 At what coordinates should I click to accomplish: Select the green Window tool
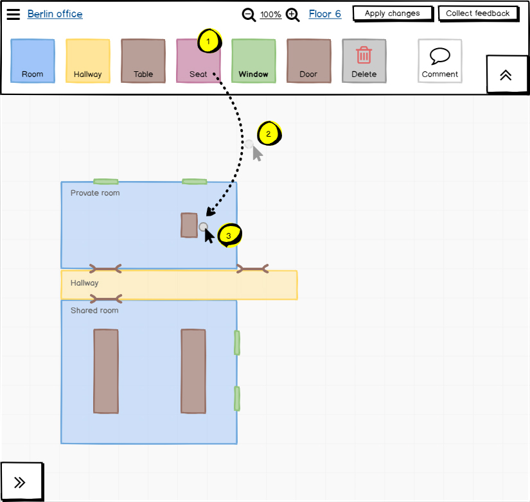click(x=254, y=61)
